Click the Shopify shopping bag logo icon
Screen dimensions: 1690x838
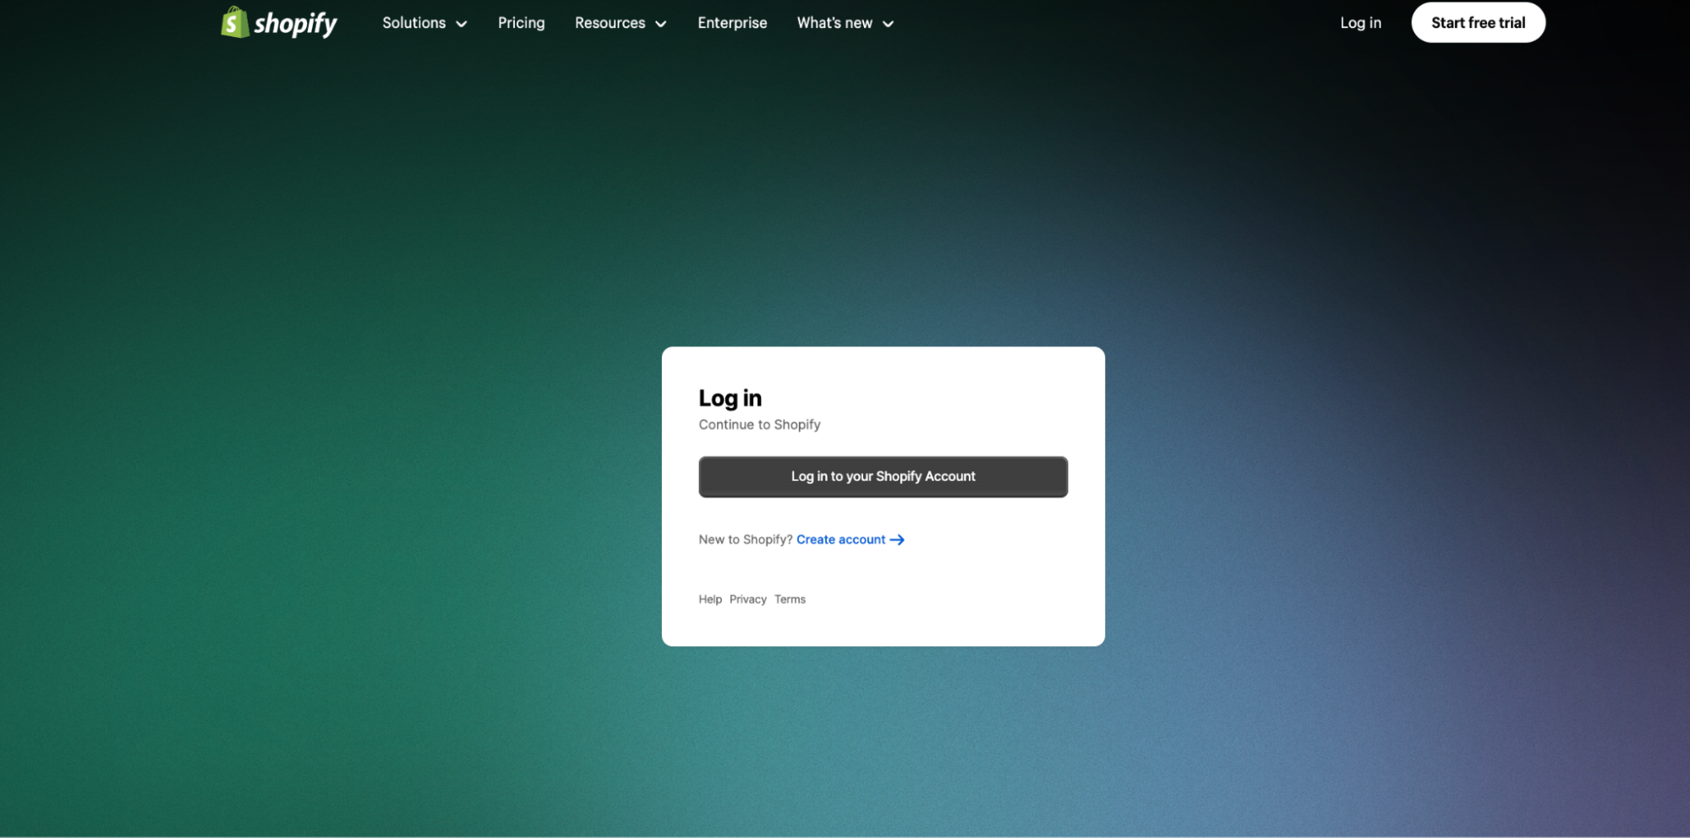click(x=234, y=23)
